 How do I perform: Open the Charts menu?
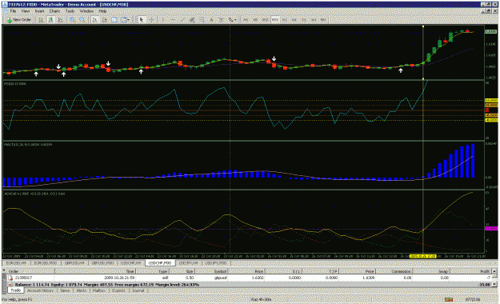pos(54,11)
